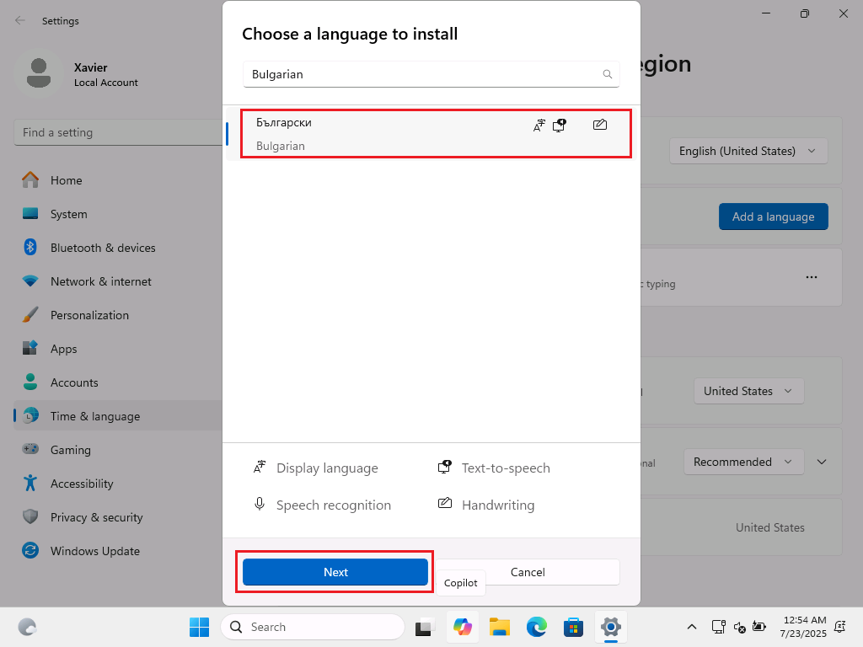
Task: Select the Български Bulgarian language row
Action: point(431,134)
